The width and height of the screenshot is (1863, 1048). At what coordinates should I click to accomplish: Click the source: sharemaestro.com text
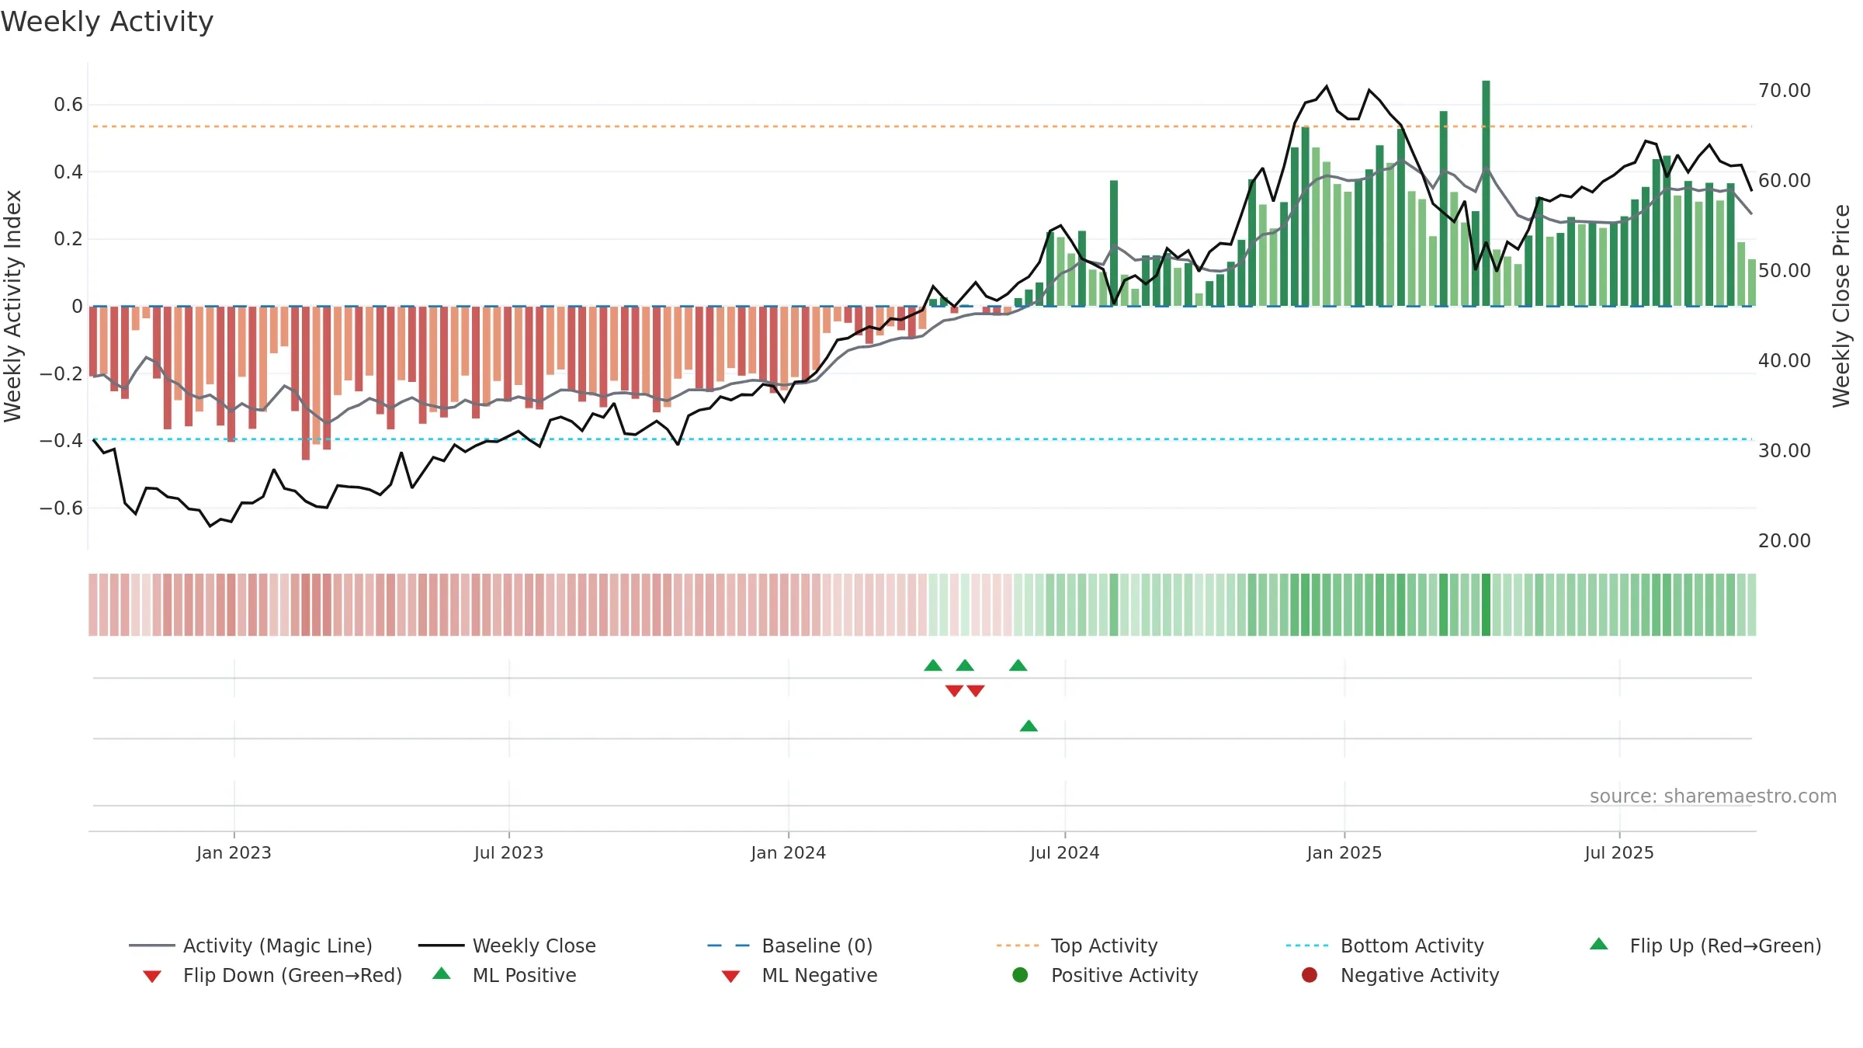coord(1713,796)
